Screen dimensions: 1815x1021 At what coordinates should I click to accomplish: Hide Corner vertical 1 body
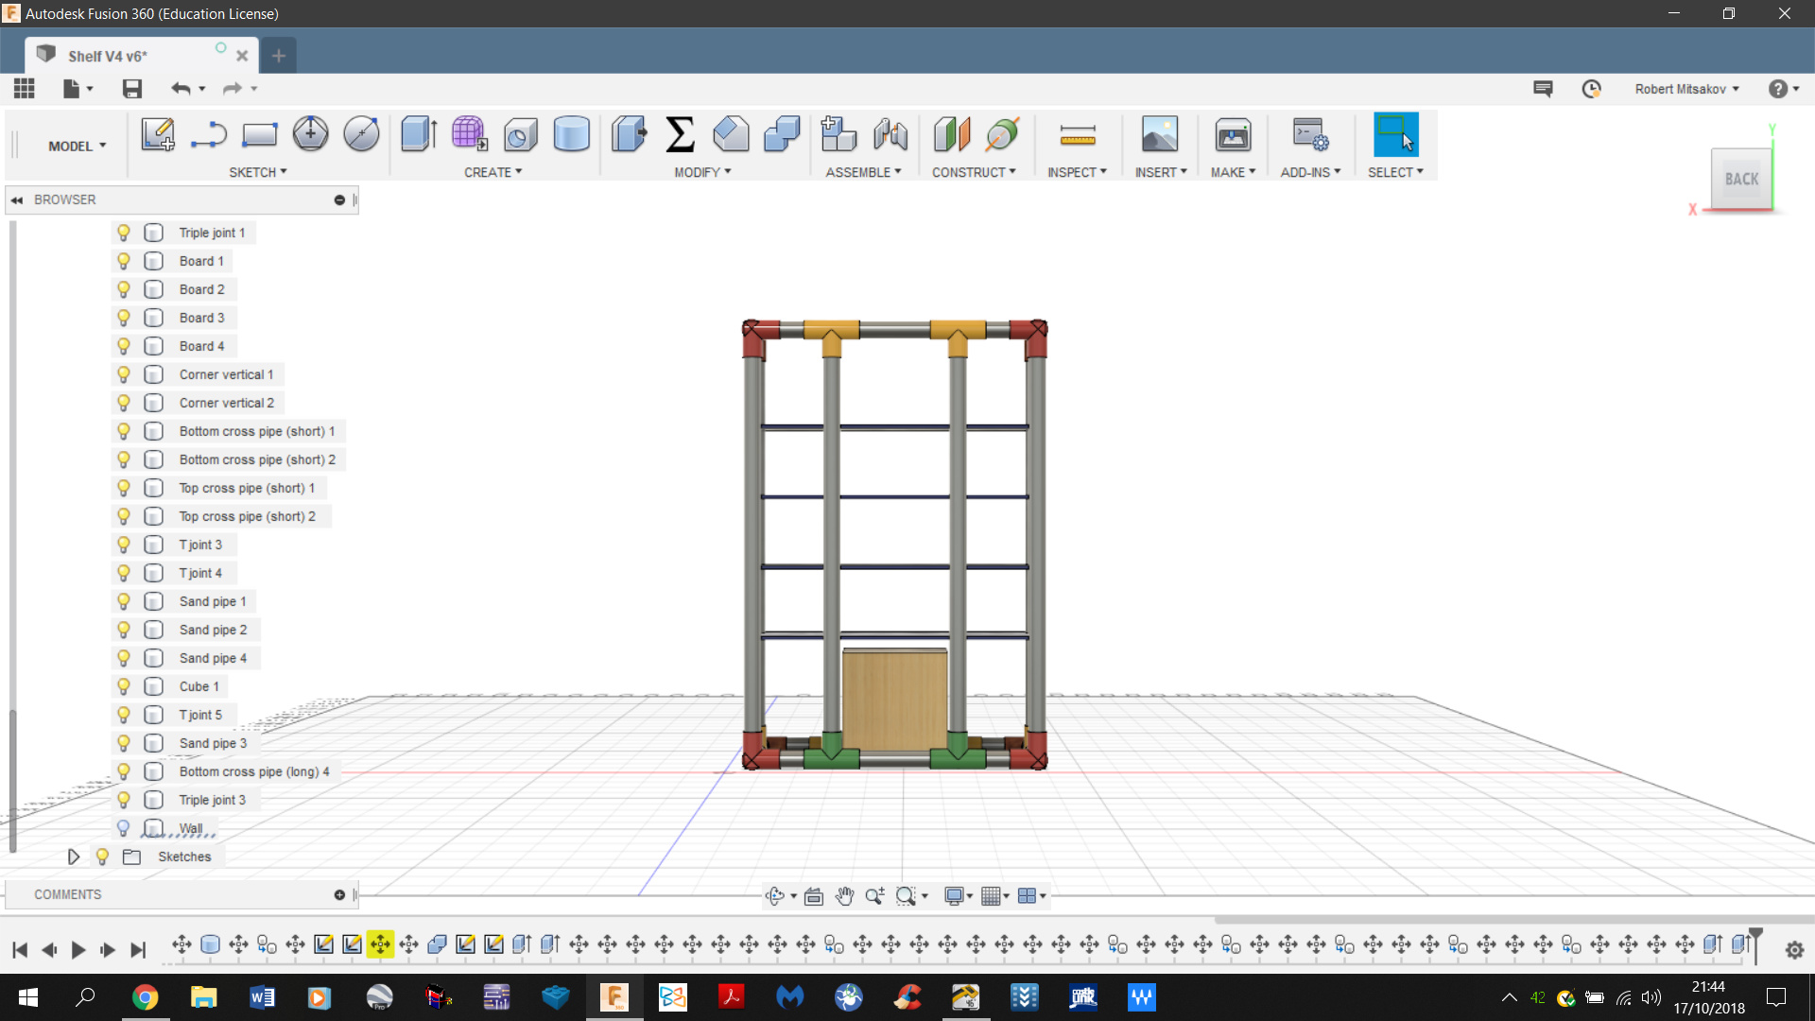pos(123,374)
